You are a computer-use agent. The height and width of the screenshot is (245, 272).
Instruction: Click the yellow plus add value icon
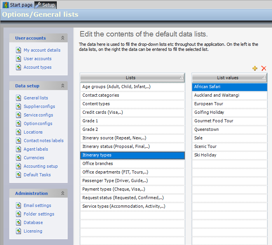(255, 68)
